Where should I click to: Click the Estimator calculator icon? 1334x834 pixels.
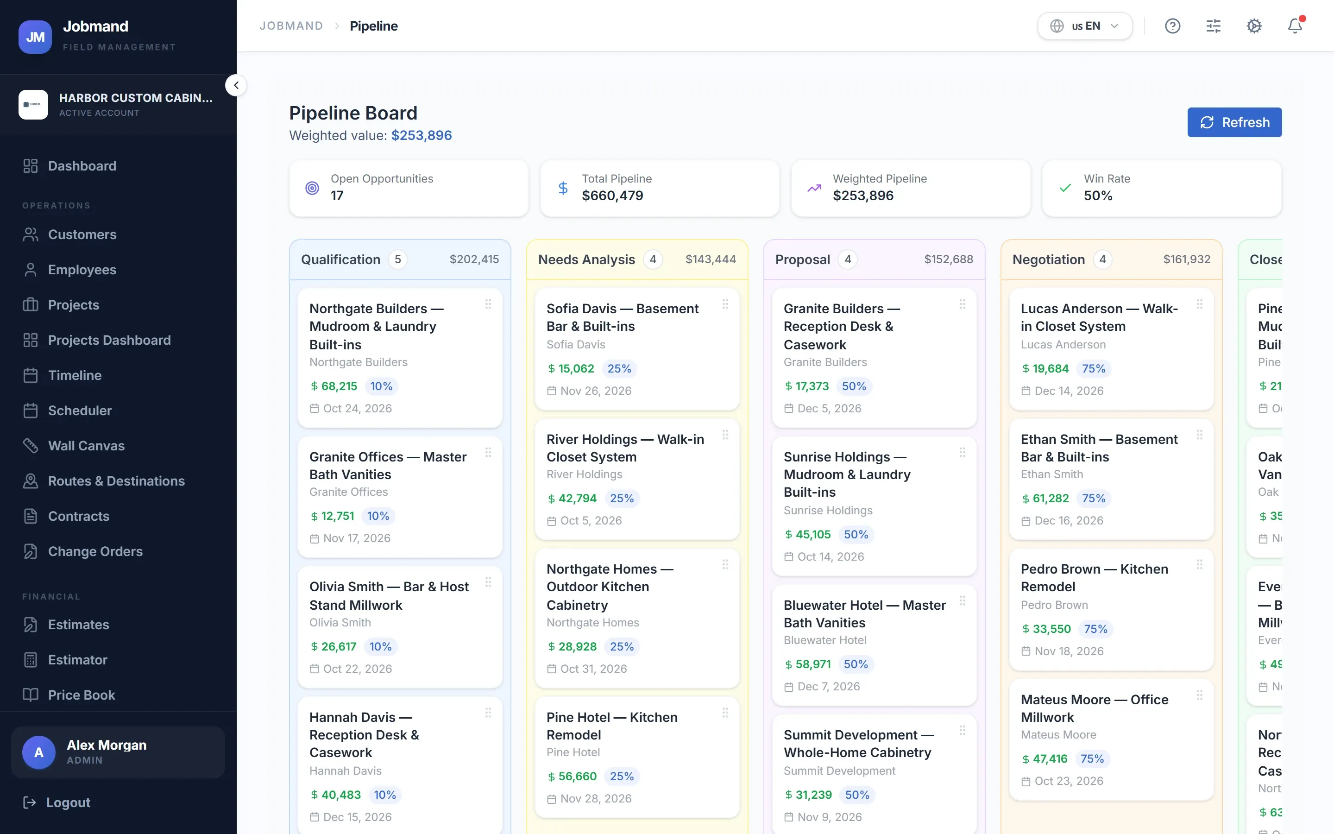[30, 660]
